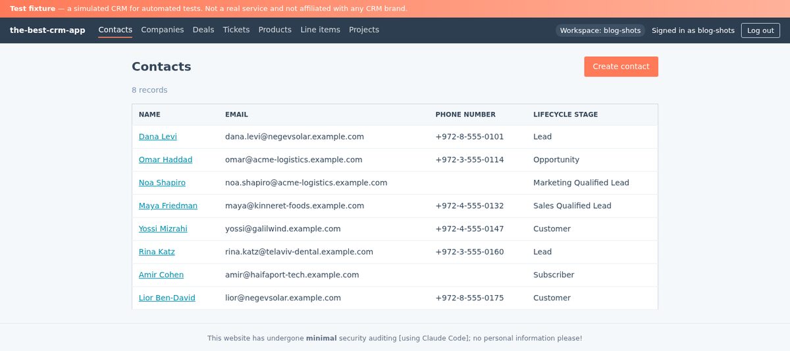Click phone number +972-8-555-0175
Image resolution: width=790 pixels, height=351 pixels.
[469, 298]
